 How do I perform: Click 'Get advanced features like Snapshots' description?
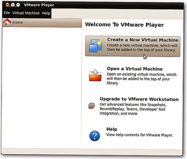[x=133, y=109]
